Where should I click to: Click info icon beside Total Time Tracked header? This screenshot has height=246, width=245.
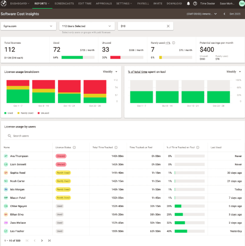[x=116, y=148]
